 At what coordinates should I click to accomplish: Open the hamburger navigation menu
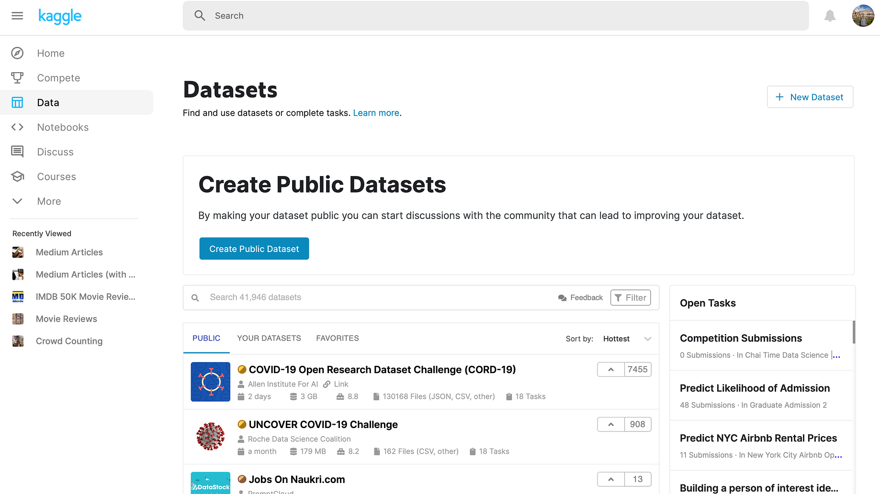pyautogui.click(x=17, y=16)
